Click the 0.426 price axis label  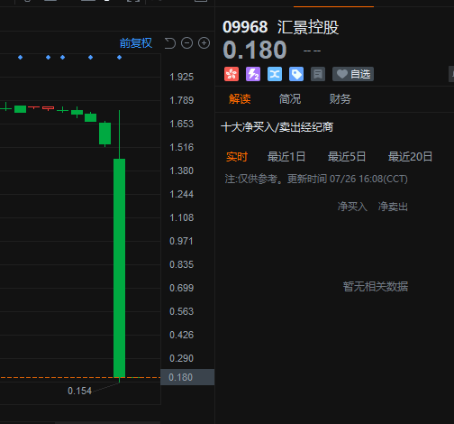pyautogui.click(x=182, y=335)
